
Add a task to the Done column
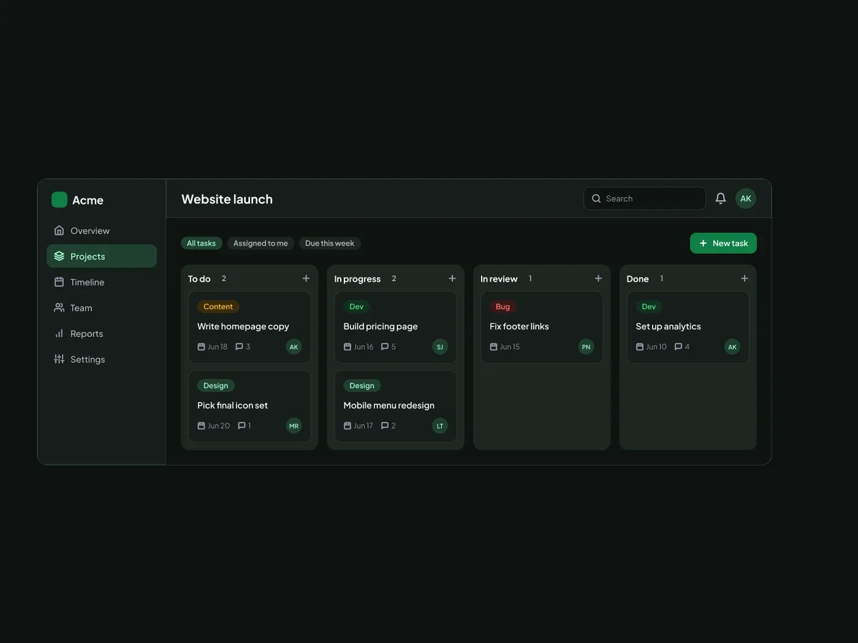click(x=745, y=279)
